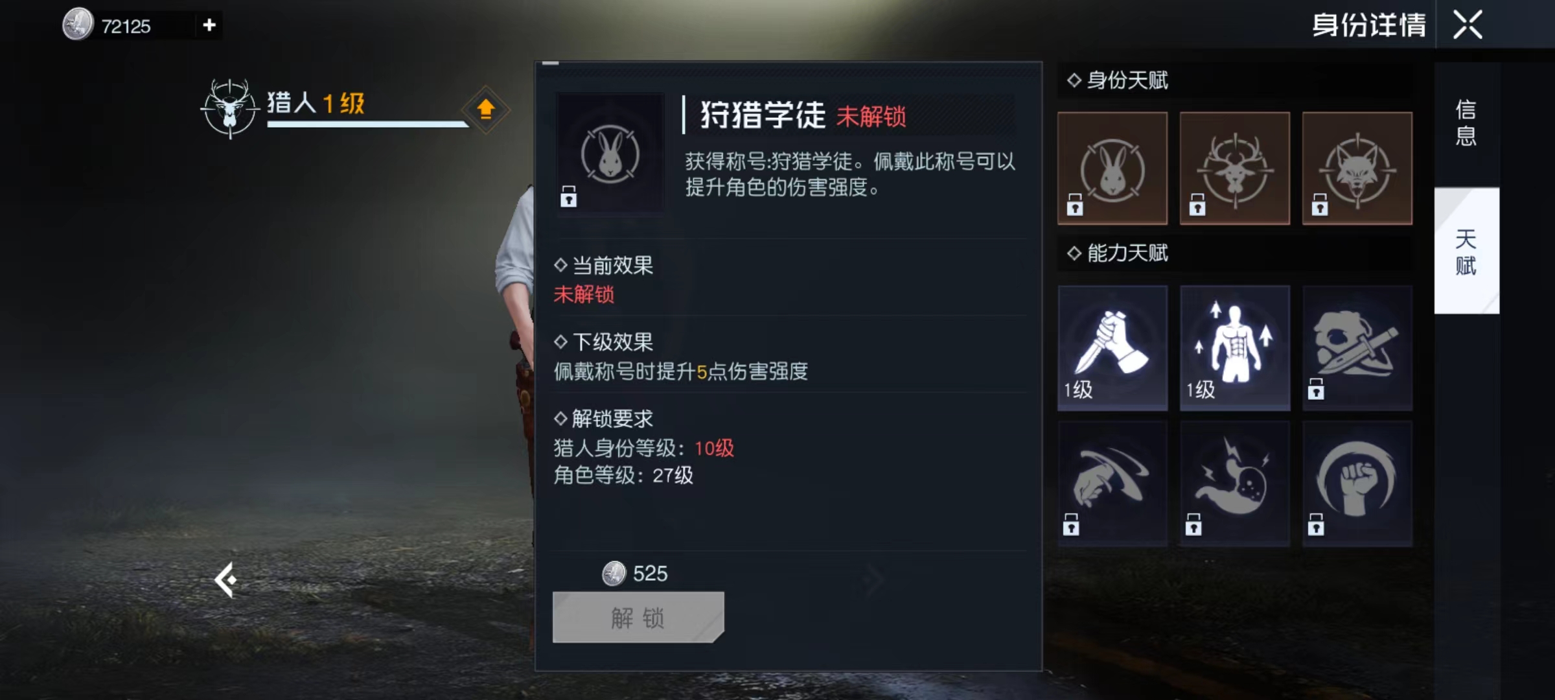The image size is (1555, 700).
Task: Select the deer identity talent icon
Action: 1235,169
